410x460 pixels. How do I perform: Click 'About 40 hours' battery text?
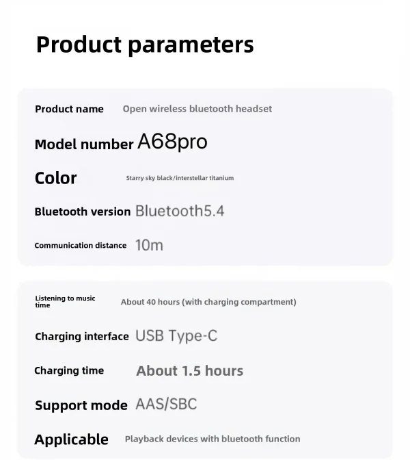click(x=208, y=302)
